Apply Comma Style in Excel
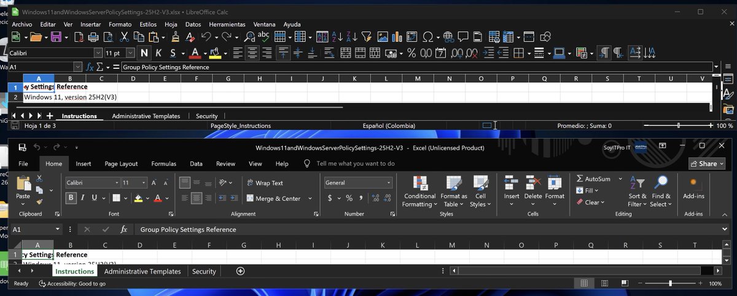This screenshot has height=296, width=737. click(x=362, y=198)
